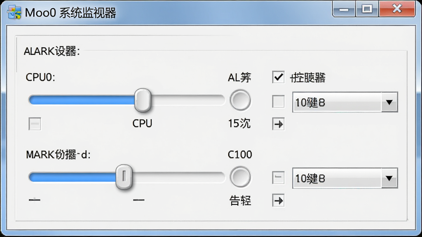The height and width of the screenshot is (237, 422).
Task: Click small dash box under CPU0 slider
Action: 35,124
